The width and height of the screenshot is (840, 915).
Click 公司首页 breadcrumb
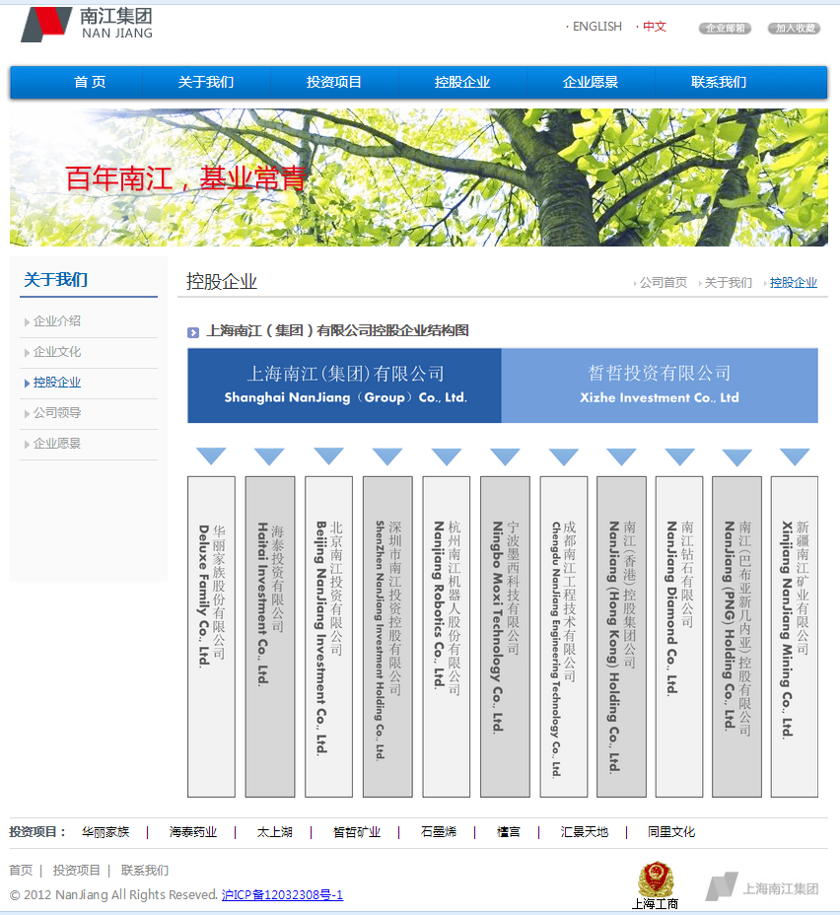click(x=664, y=282)
